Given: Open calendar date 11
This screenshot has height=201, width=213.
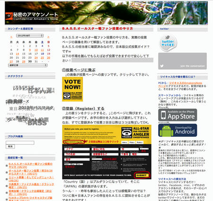Looking at the screenshot, I should point(42,50).
